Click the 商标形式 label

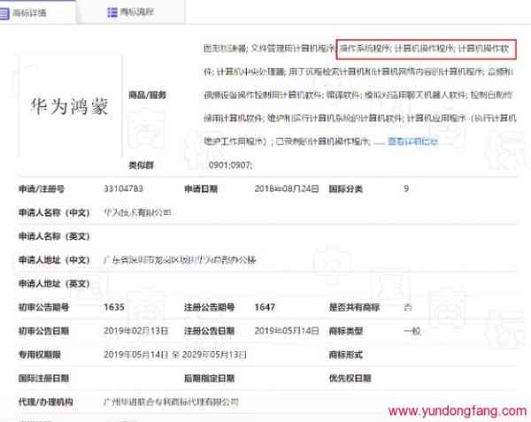[x=346, y=355]
